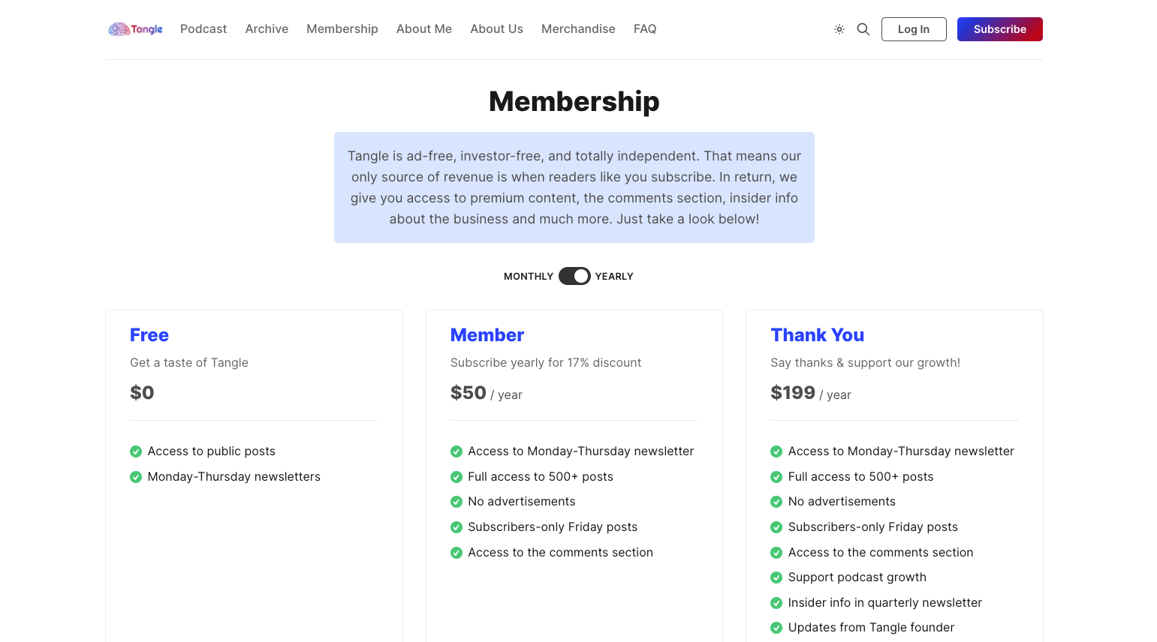Click the checkmark next to 'Updates from Tangle founder'

776,627
